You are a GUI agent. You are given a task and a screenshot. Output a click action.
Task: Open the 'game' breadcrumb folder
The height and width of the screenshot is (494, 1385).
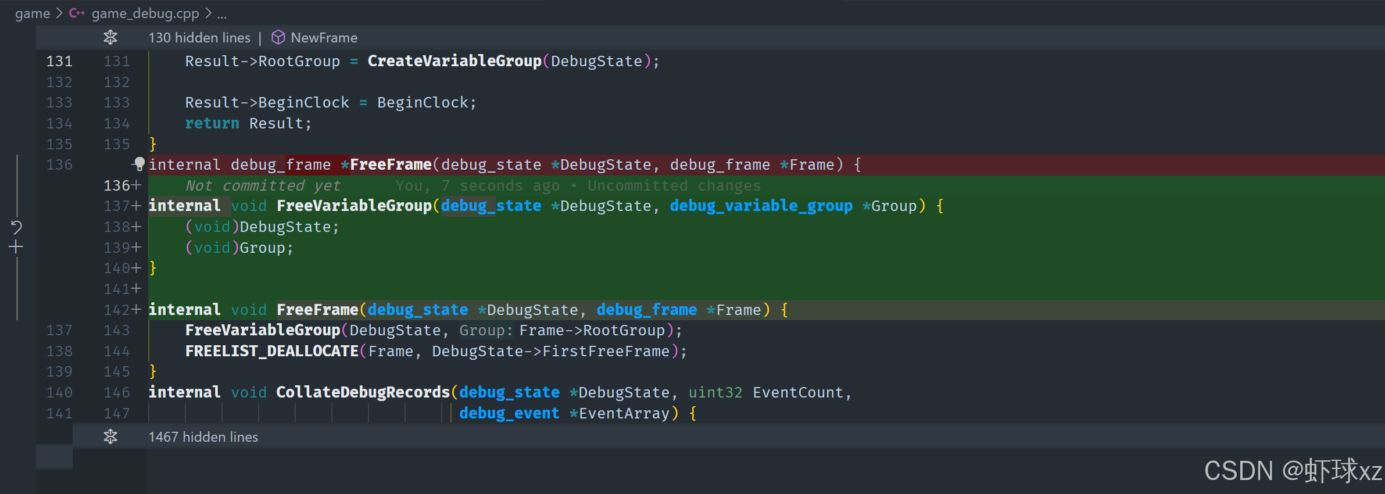(33, 13)
